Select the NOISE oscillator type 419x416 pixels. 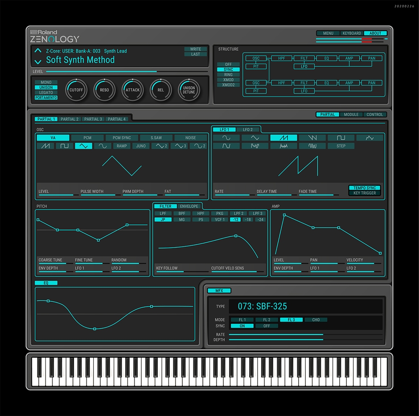[190, 137]
